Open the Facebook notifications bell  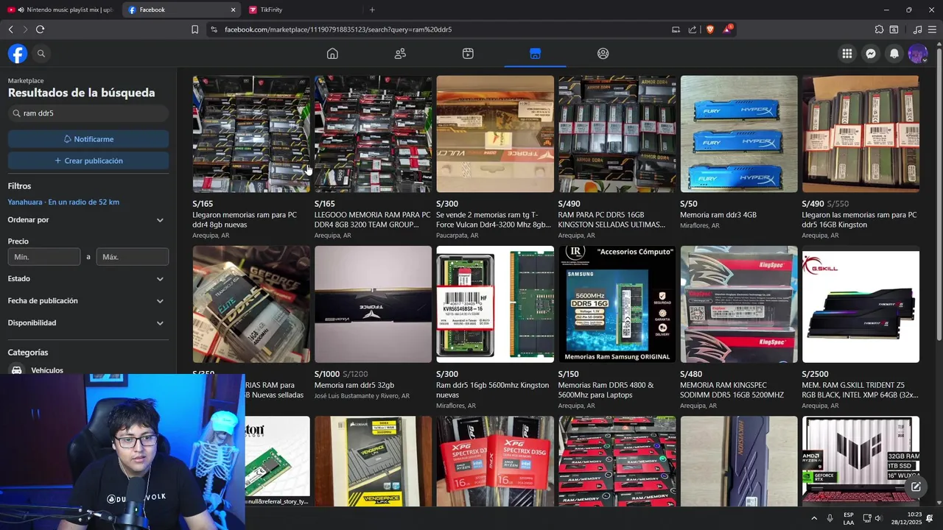pos(894,54)
